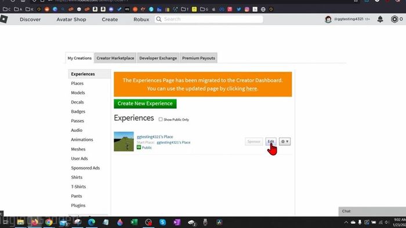
Task: Open Skype from the taskbar
Action: 162,222
